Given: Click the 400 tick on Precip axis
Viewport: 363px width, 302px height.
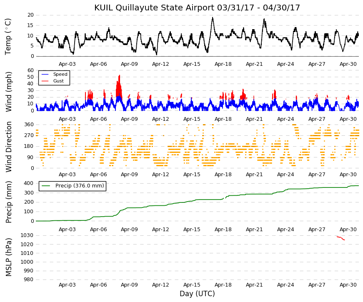Looking at the screenshot, I should coord(29,183).
